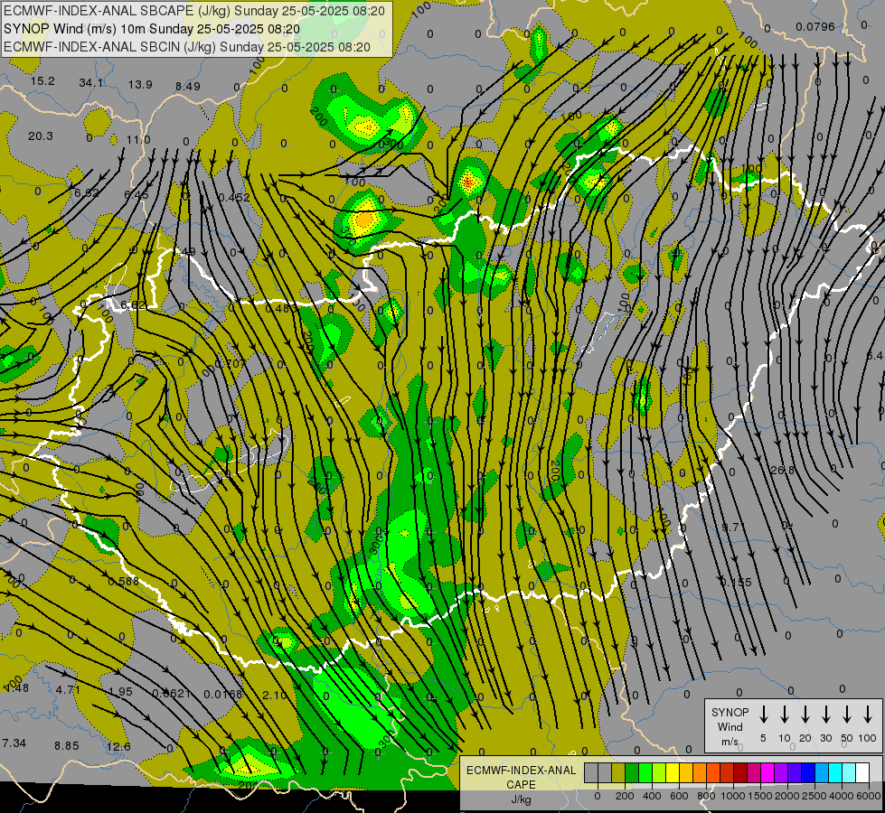Click the 6000 tick label on CAPE scale
885x813 pixels.
[868, 796]
